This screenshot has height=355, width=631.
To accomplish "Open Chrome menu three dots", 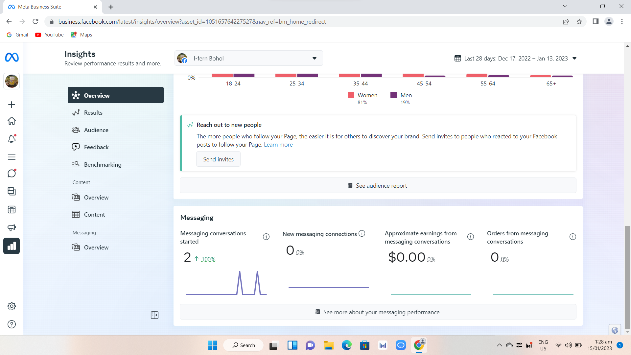I will click(622, 22).
